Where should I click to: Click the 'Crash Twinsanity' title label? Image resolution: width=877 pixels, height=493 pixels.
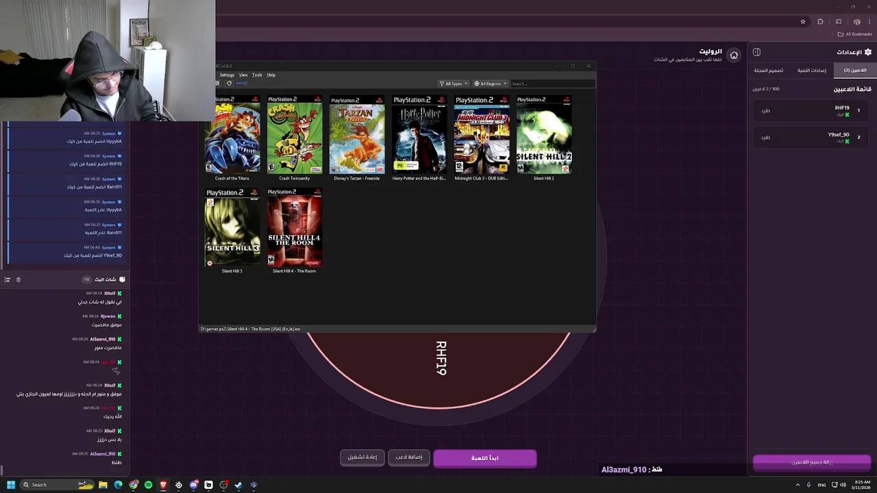coord(295,178)
